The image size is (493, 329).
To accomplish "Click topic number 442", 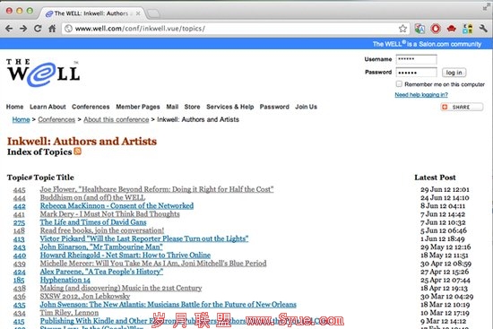I will coord(19,206).
